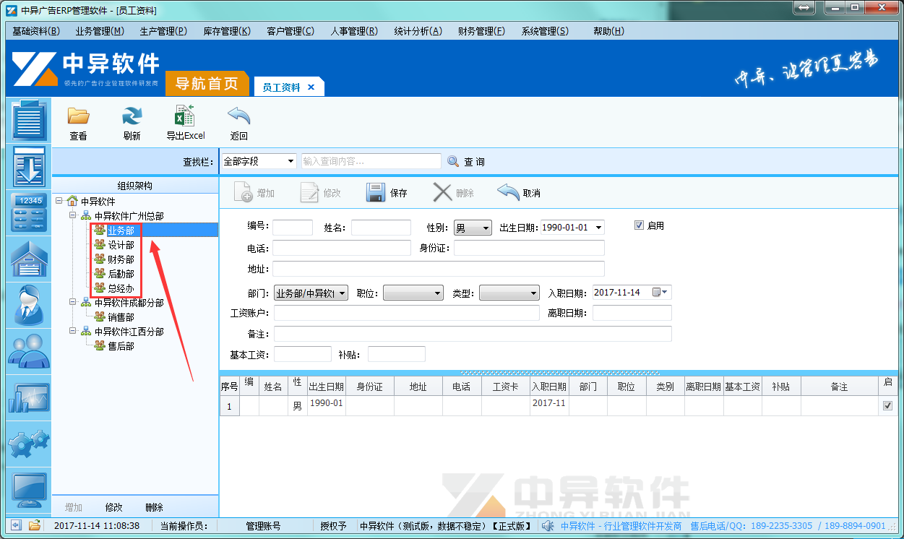Click the status bar folder icon
Viewport: 904px width, 539px height.
[x=34, y=525]
